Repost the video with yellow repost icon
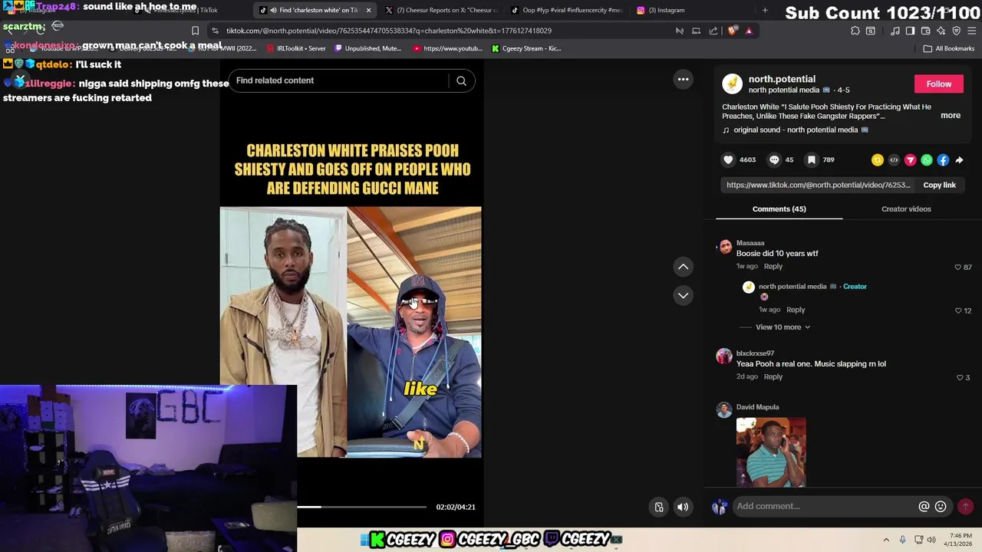 pyautogui.click(x=877, y=159)
